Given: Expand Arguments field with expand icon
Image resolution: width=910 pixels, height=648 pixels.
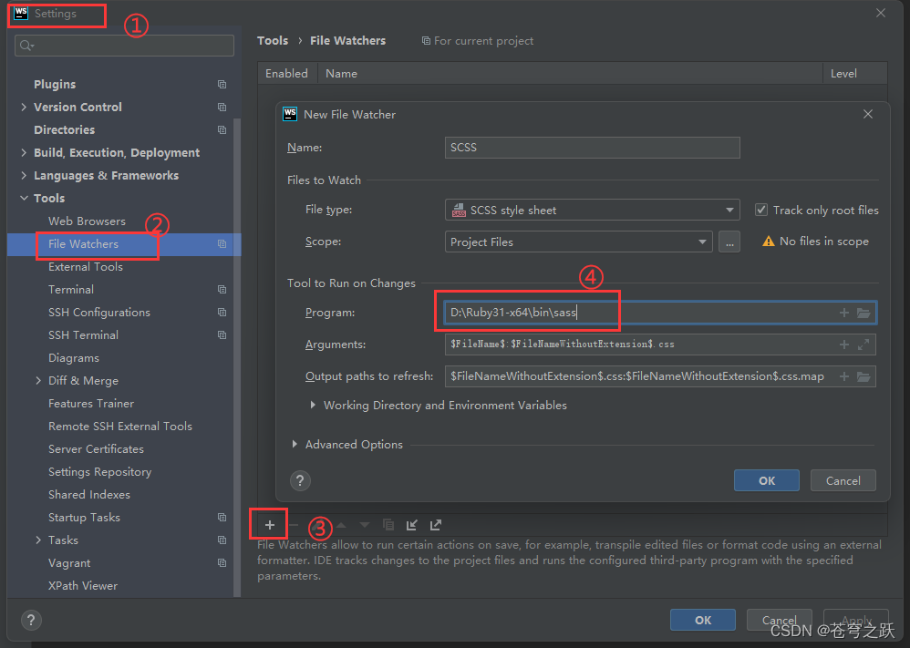Looking at the screenshot, I should 863,344.
